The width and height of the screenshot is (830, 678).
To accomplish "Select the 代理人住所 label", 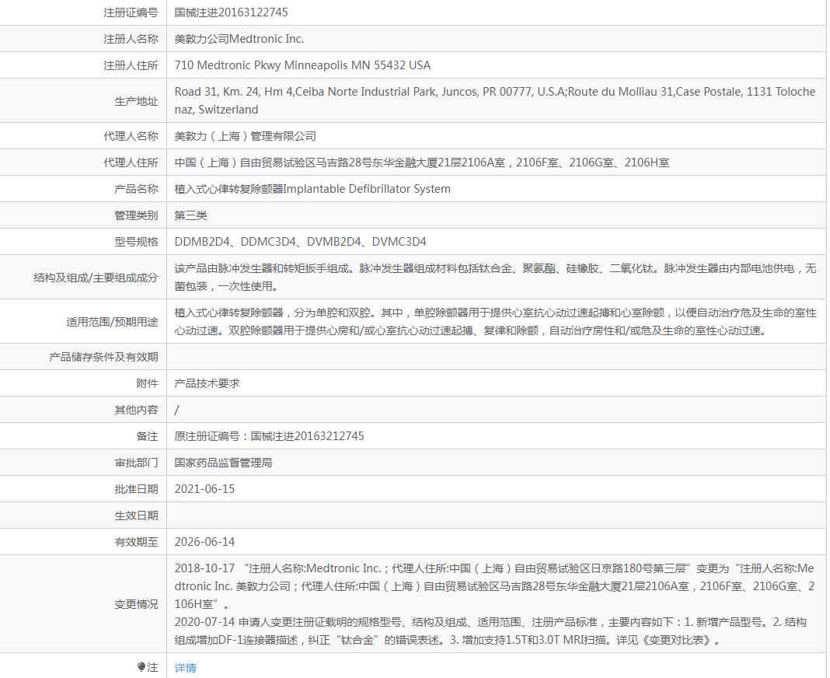I will coord(131,163).
